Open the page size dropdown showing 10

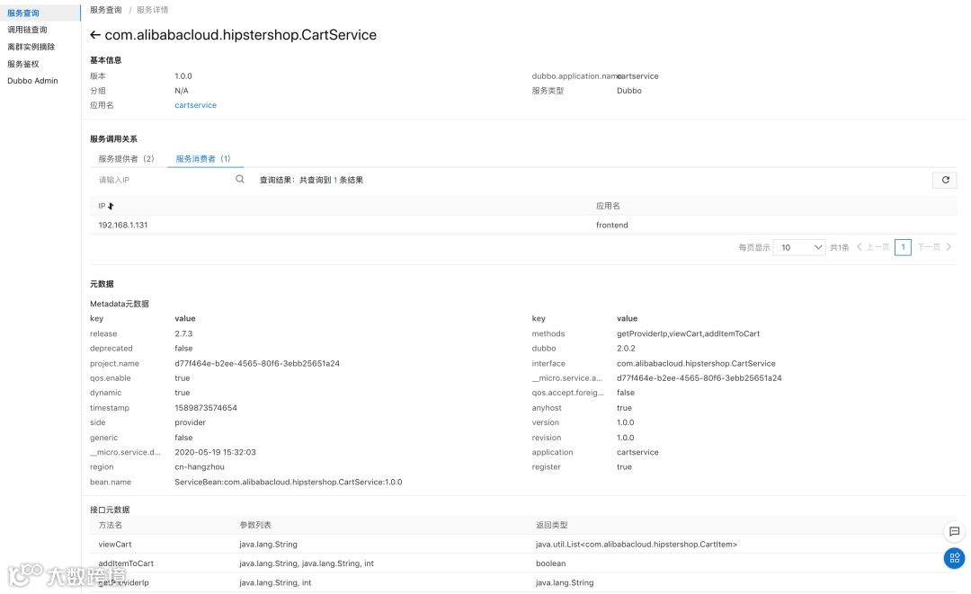(799, 247)
